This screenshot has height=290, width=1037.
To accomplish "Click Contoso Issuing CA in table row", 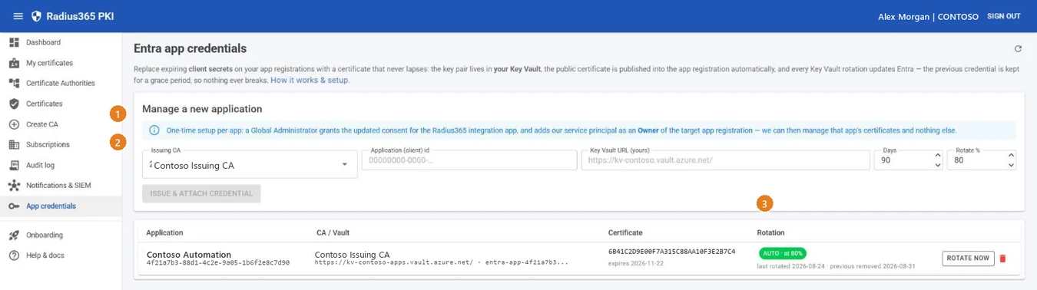I will 353,255.
